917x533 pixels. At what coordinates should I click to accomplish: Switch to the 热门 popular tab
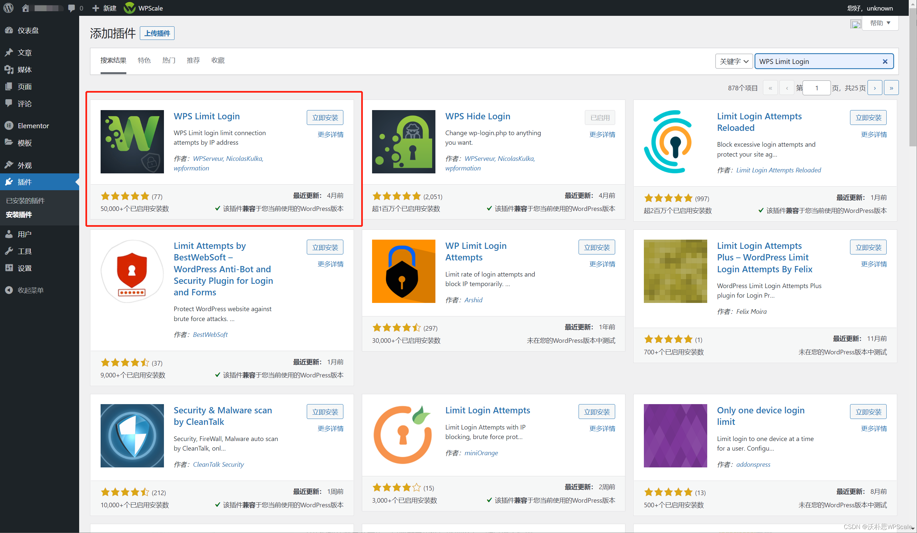169,60
